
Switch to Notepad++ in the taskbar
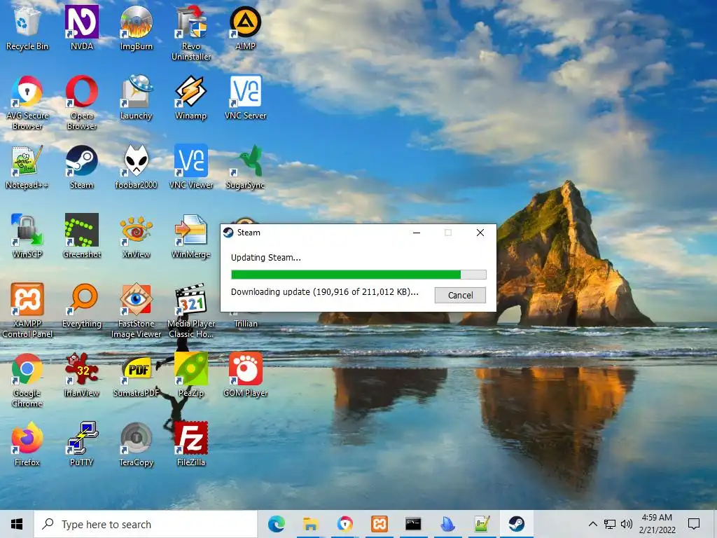click(x=482, y=524)
